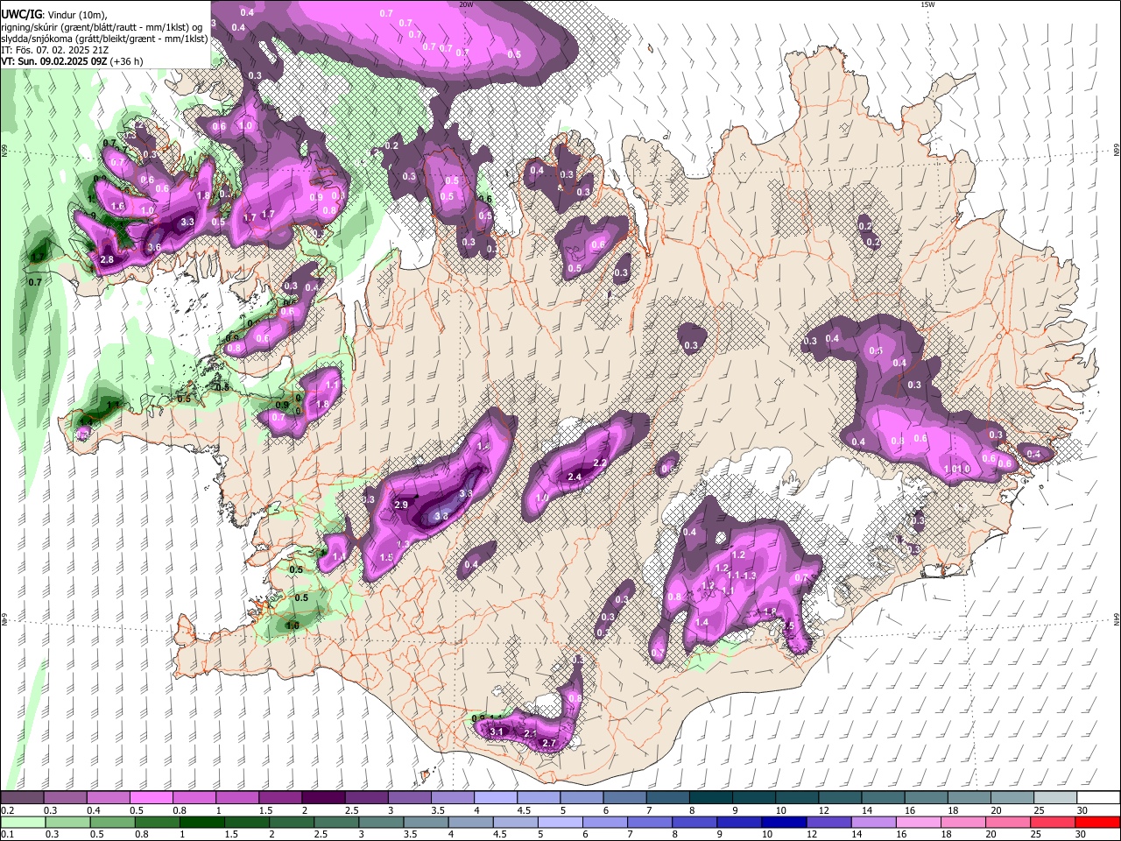Screen dimensions: 1121x841
Task: Click the "1.6" snowfall value in the Westfjords
Action: coord(118,206)
